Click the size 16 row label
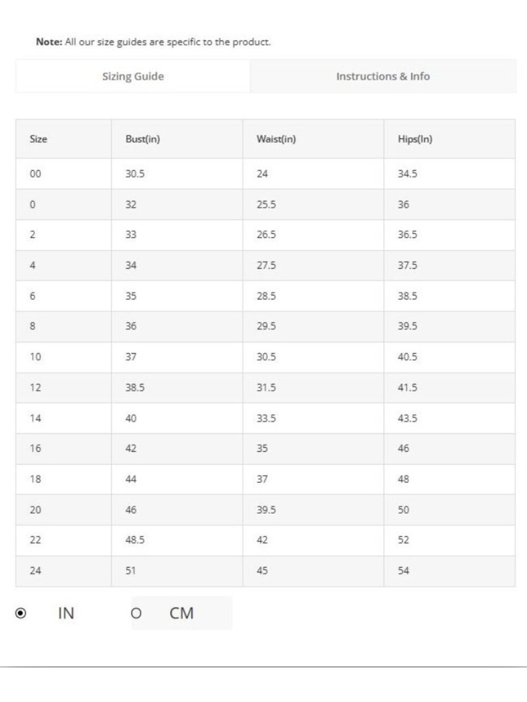 [35, 449]
